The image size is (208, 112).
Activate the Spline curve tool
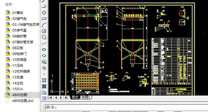click(44, 43)
